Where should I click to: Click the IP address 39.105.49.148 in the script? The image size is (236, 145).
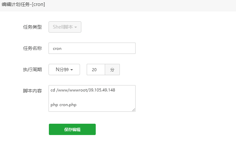pos(102,90)
